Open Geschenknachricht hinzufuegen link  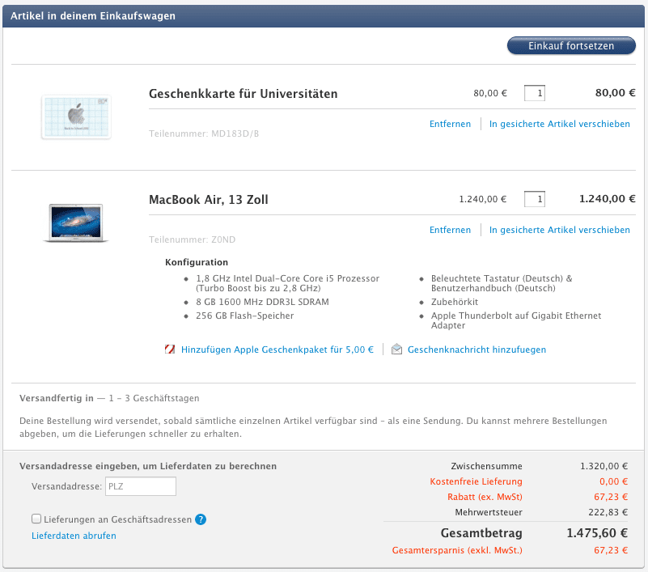(476, 350)
